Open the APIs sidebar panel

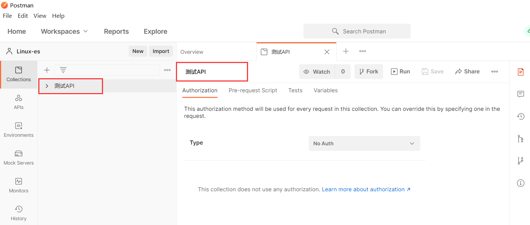[19, 102]
